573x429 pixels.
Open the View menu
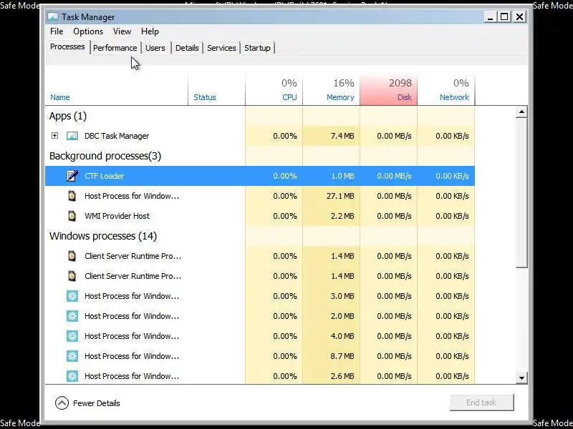[122, 31]
